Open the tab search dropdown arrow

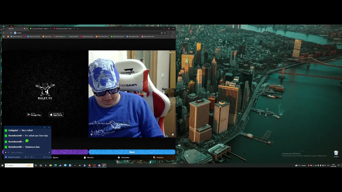[x=3, y=29]
